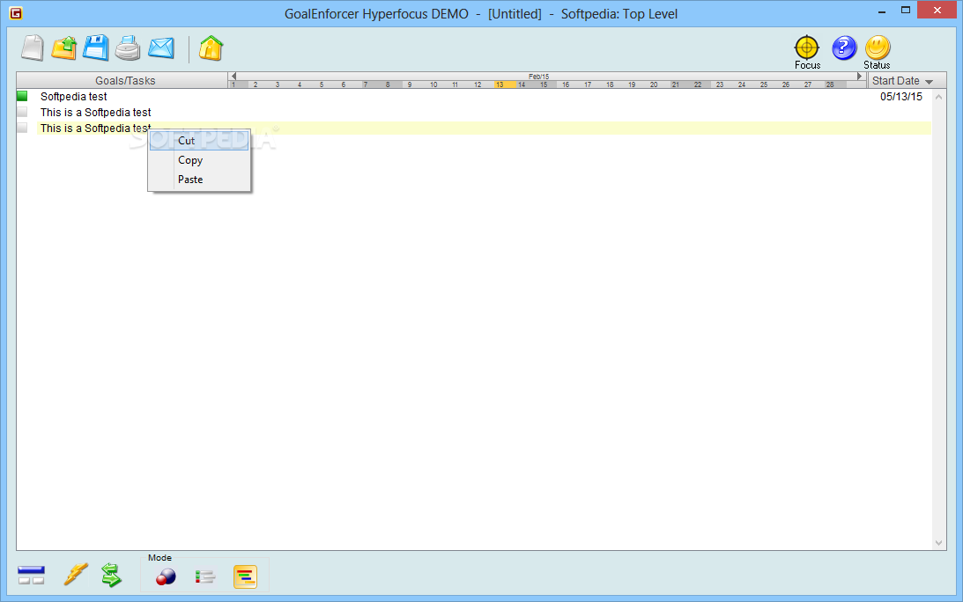Select the second This is a Softpedia test row
Image resolution: width=963 pixels, height=602 pixels.
[96, 113]
